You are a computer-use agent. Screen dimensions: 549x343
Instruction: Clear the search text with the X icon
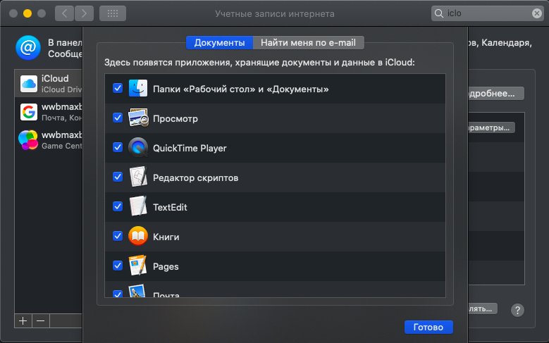[536, 13]
